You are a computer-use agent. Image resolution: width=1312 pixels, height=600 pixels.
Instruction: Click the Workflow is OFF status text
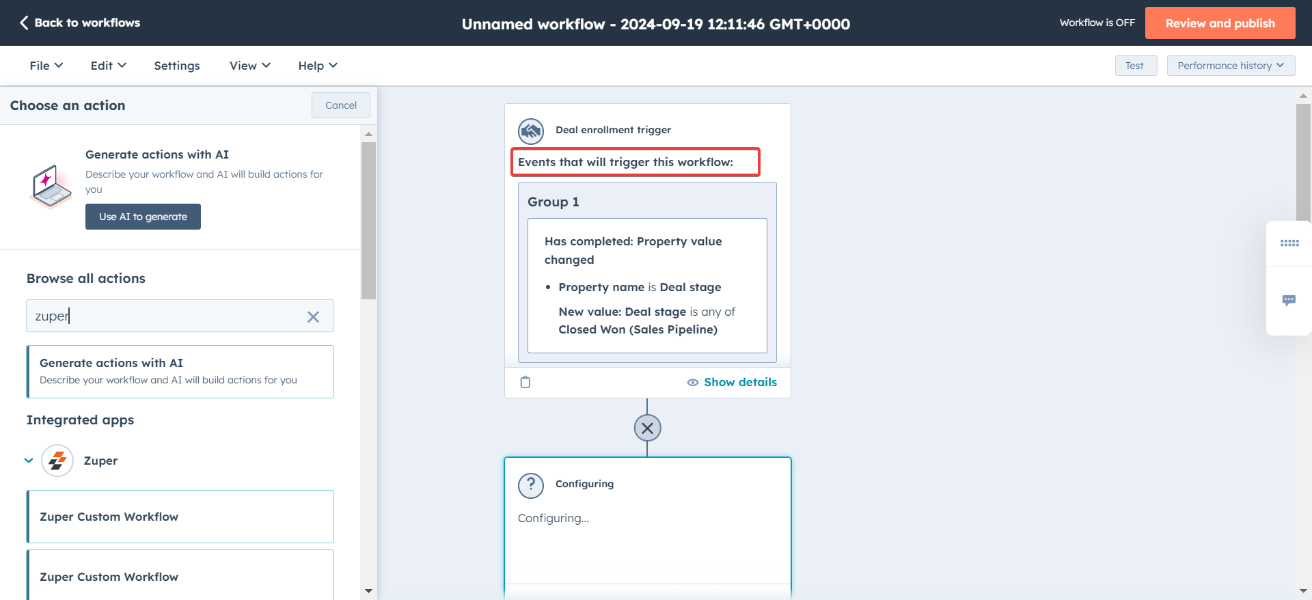click(1097, 23)
